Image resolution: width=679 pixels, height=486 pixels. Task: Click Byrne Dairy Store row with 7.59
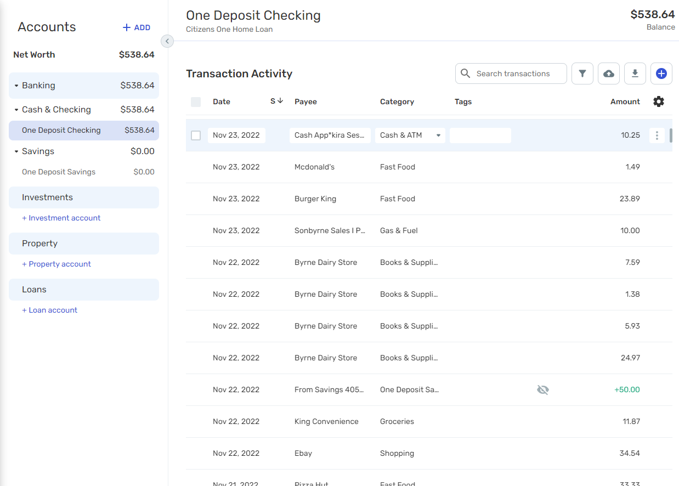[x=429, y=263]
